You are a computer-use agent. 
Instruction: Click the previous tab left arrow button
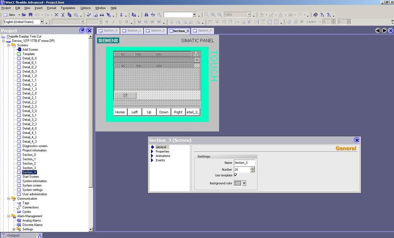378,31
